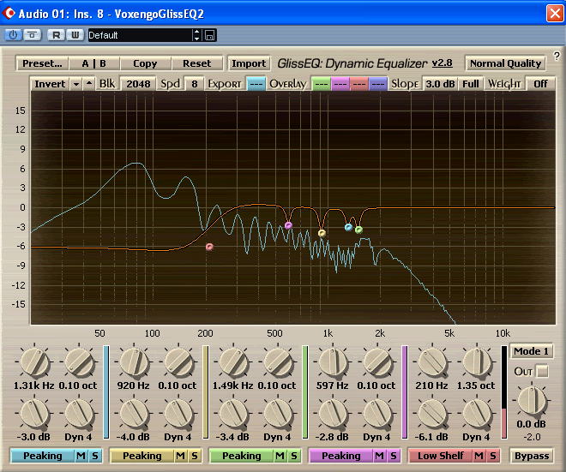The height and width of the screenshot is (472, 566).
Task: Change the Spd value 8
Action: (195, 84)
